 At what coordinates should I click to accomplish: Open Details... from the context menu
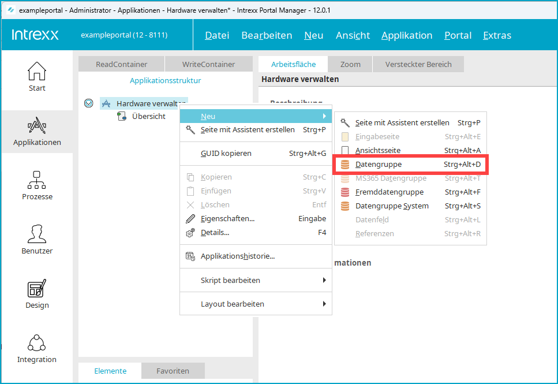tap(256, 232)
